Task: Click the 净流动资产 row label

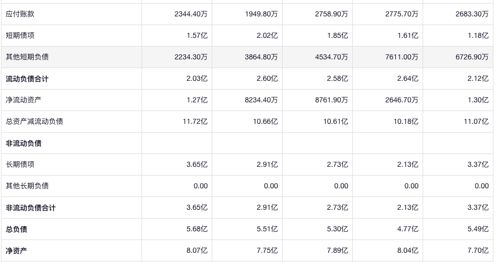Action: (24, 100)
